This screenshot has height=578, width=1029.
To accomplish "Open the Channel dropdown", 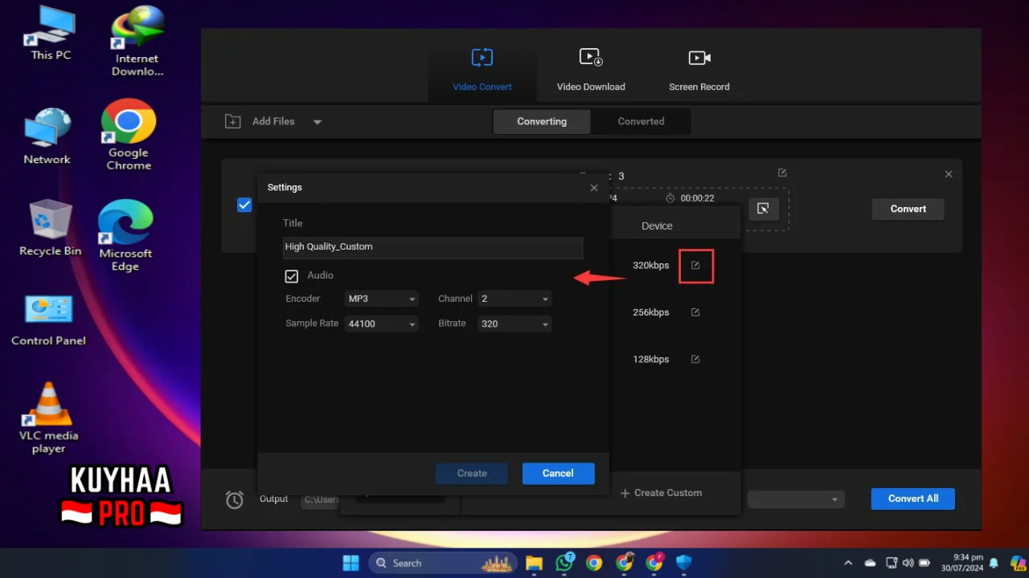I will tap(514, 299).
